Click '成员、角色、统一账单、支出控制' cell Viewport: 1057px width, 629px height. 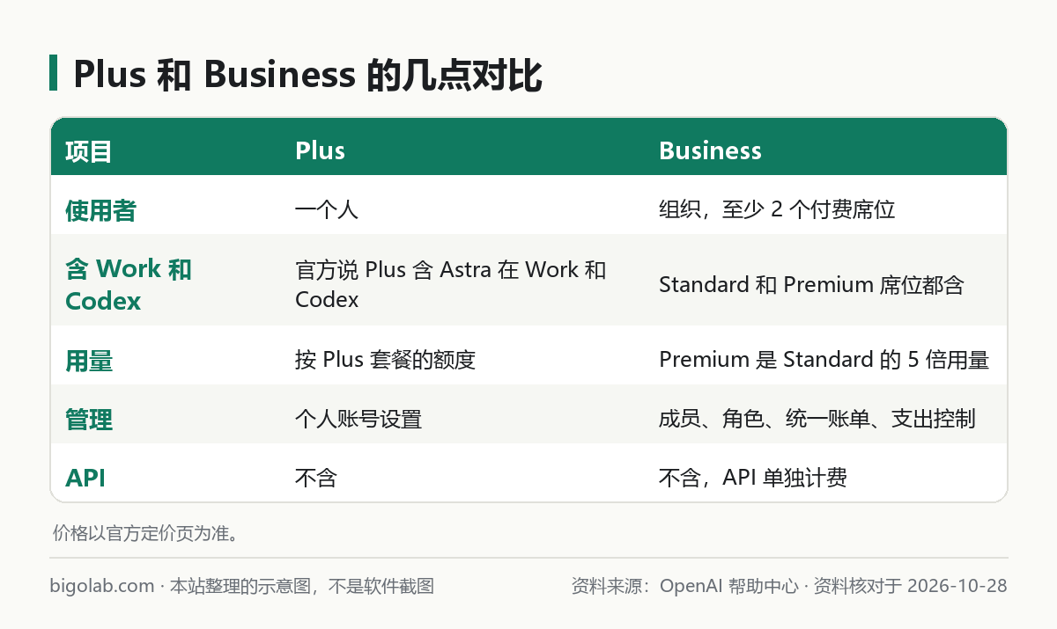(817, 420)
